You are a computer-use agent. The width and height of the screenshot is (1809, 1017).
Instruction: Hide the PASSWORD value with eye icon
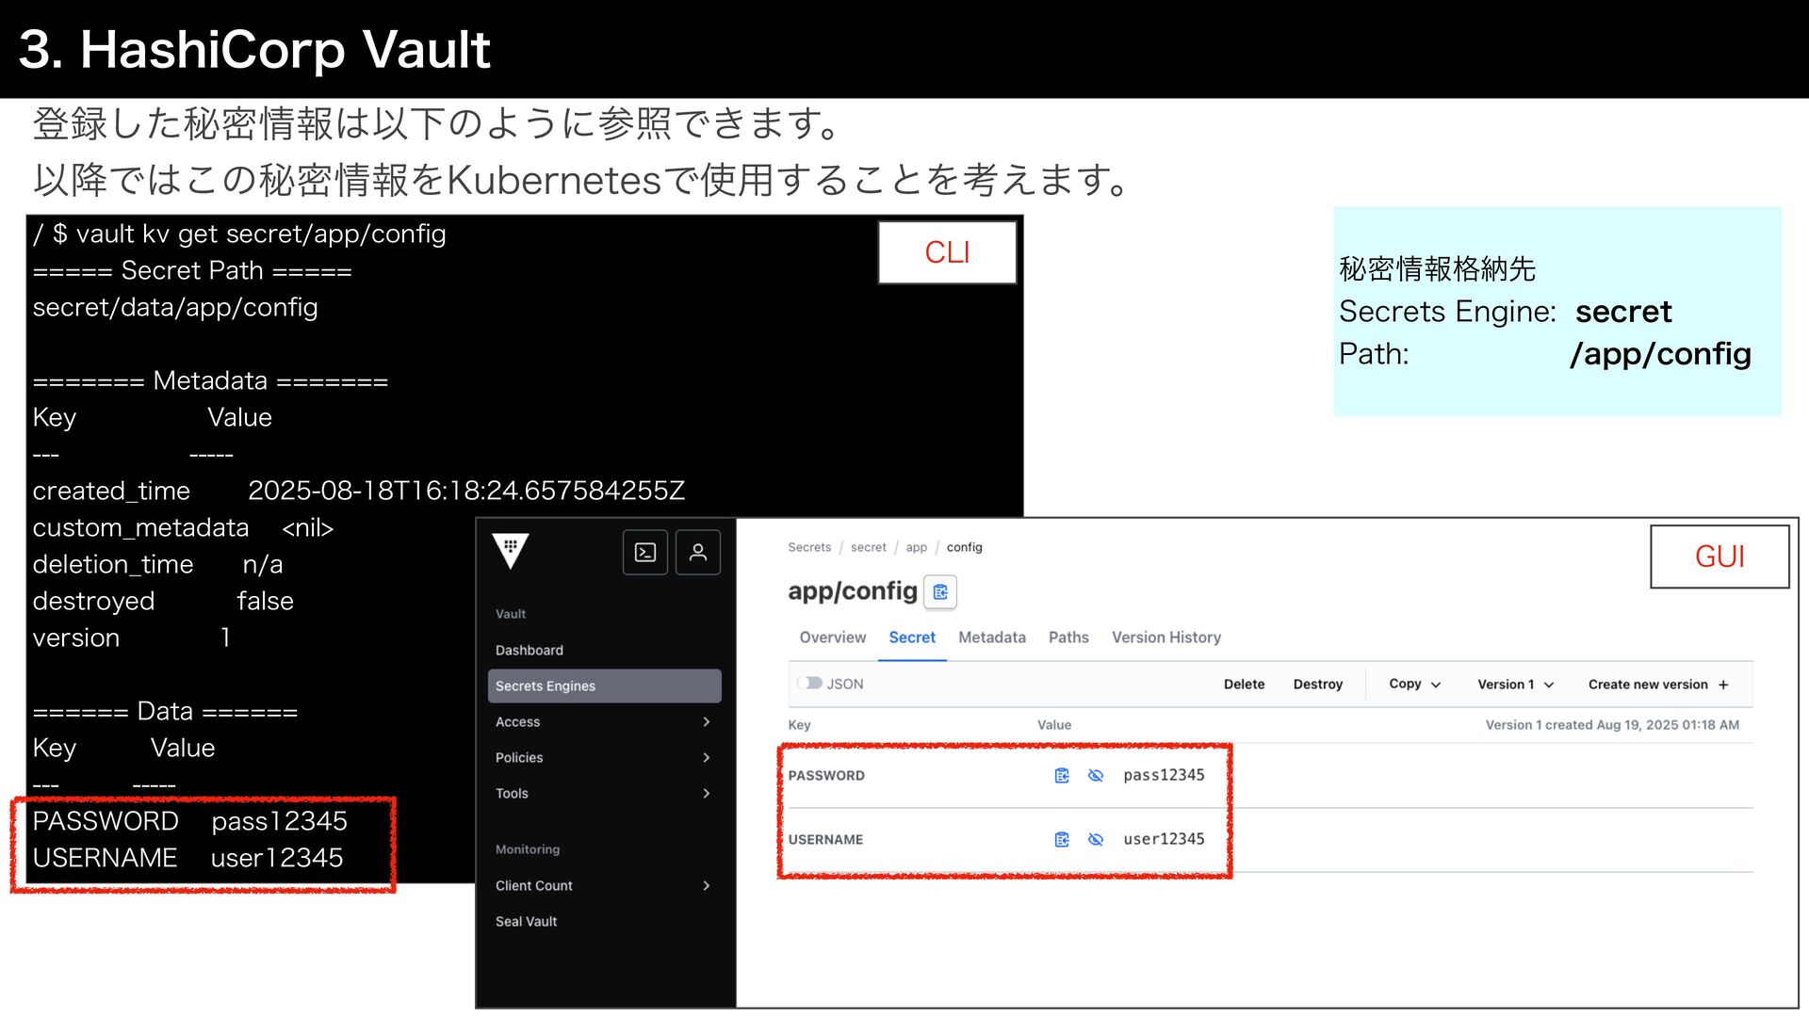(1096, 775)
